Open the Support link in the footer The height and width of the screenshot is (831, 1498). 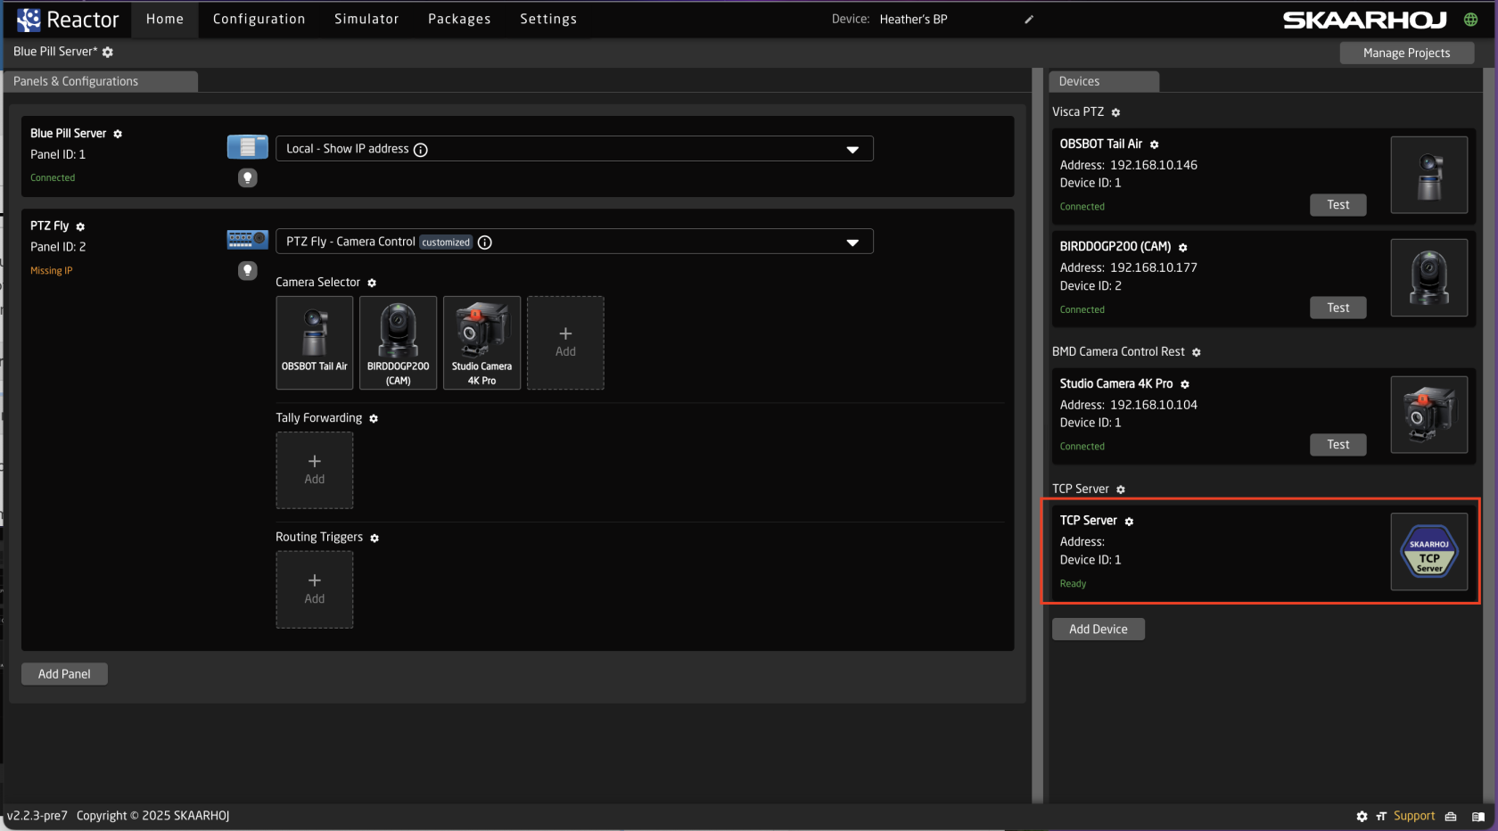pos(1414,816)
